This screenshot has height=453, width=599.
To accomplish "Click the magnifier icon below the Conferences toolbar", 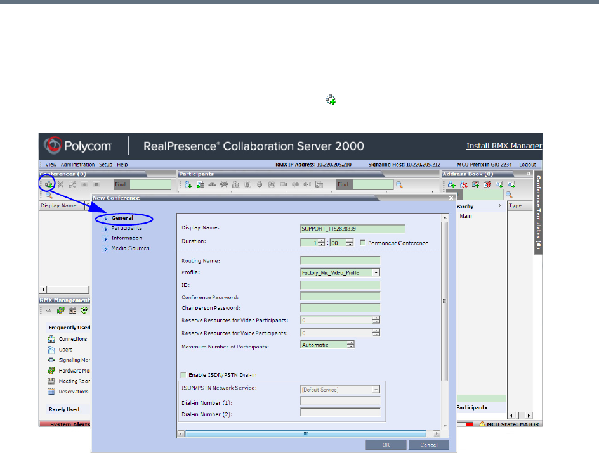I will (49, 195).
